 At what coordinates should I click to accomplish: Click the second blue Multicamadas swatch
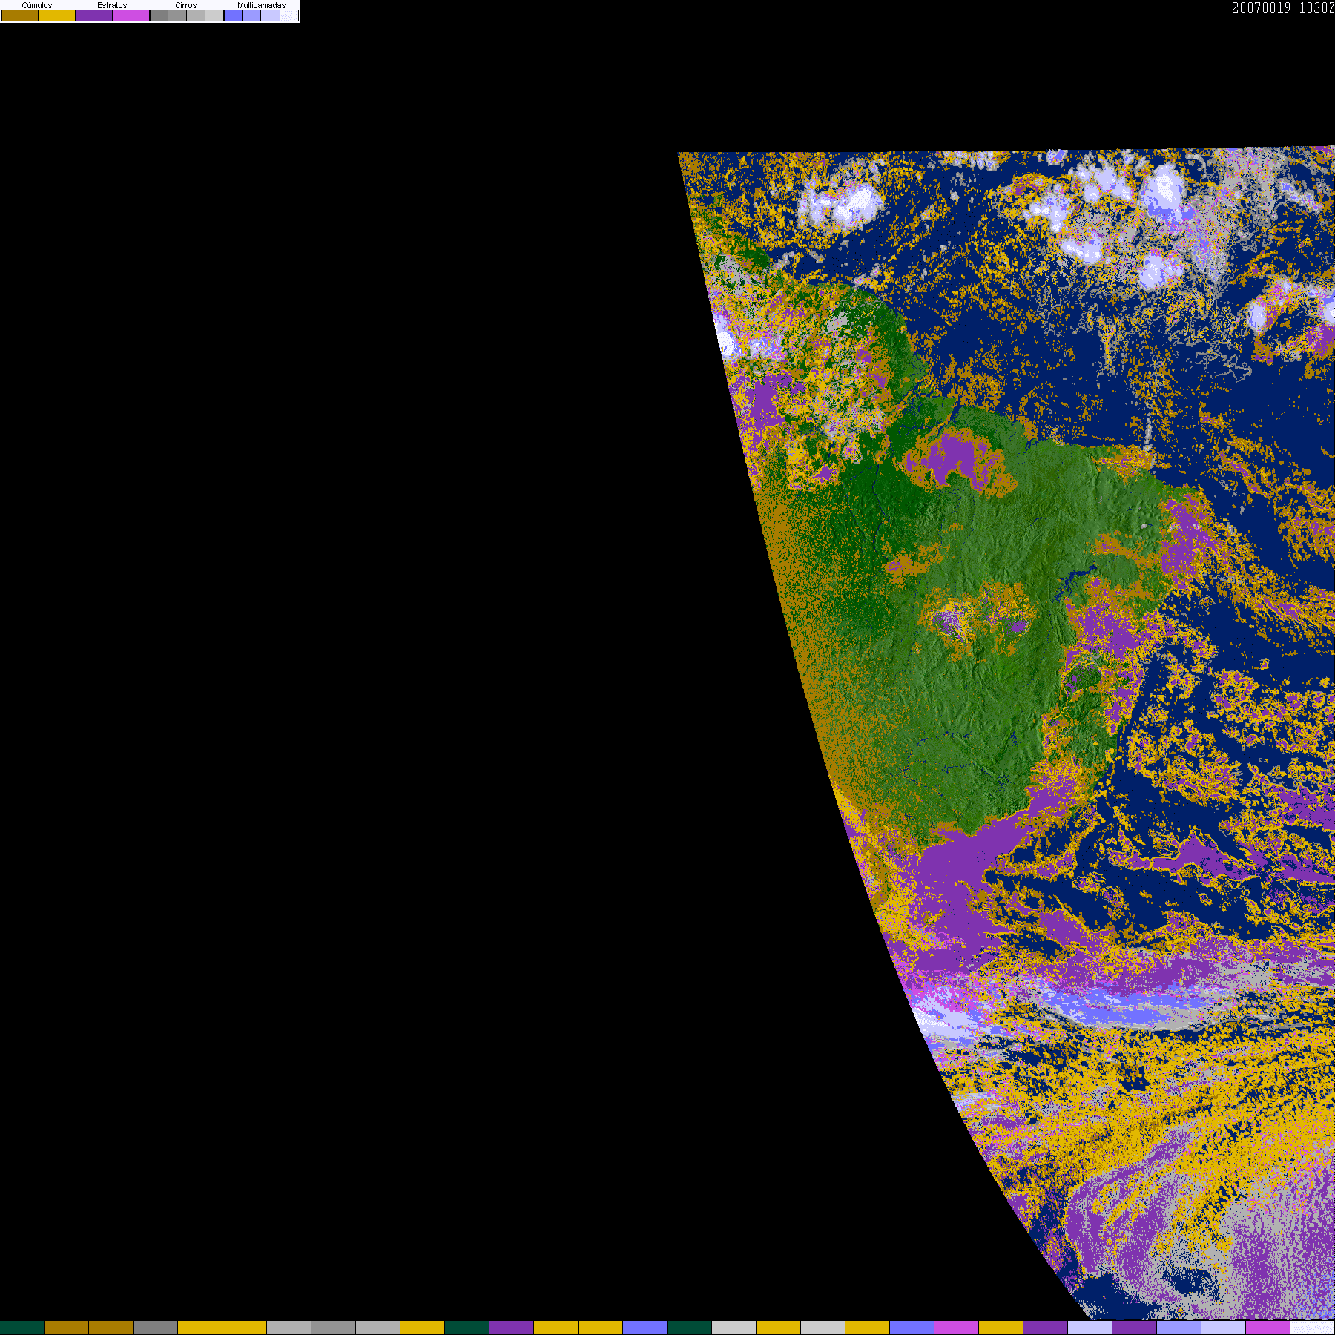[252, 16]
